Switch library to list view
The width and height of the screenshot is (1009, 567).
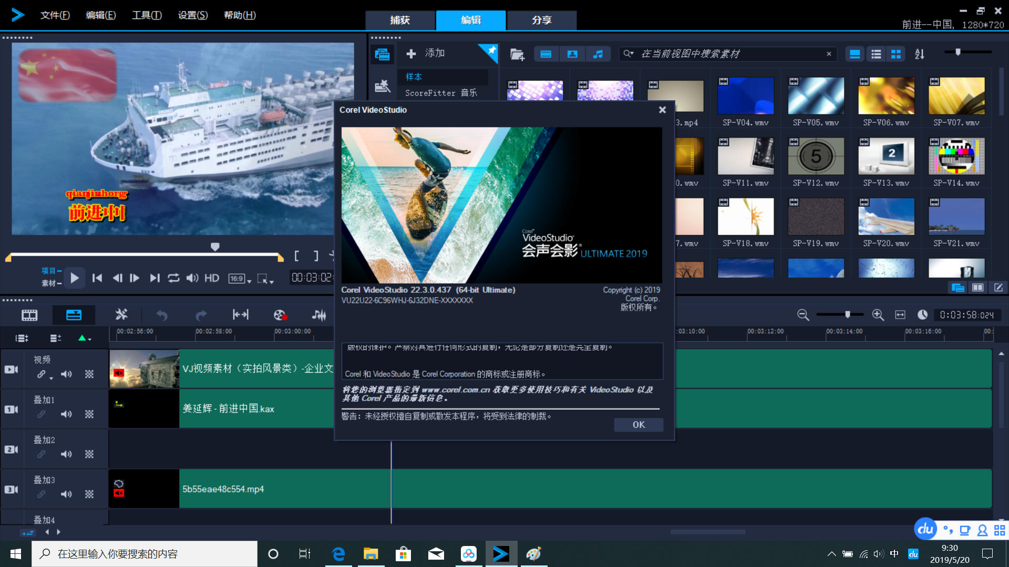click(x=876, y=54)
